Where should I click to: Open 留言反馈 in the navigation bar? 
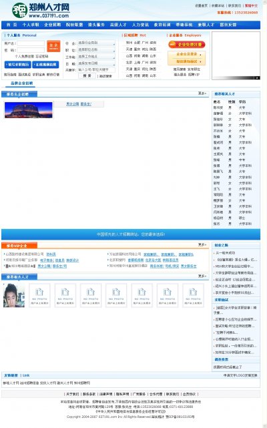coord(228,25)
